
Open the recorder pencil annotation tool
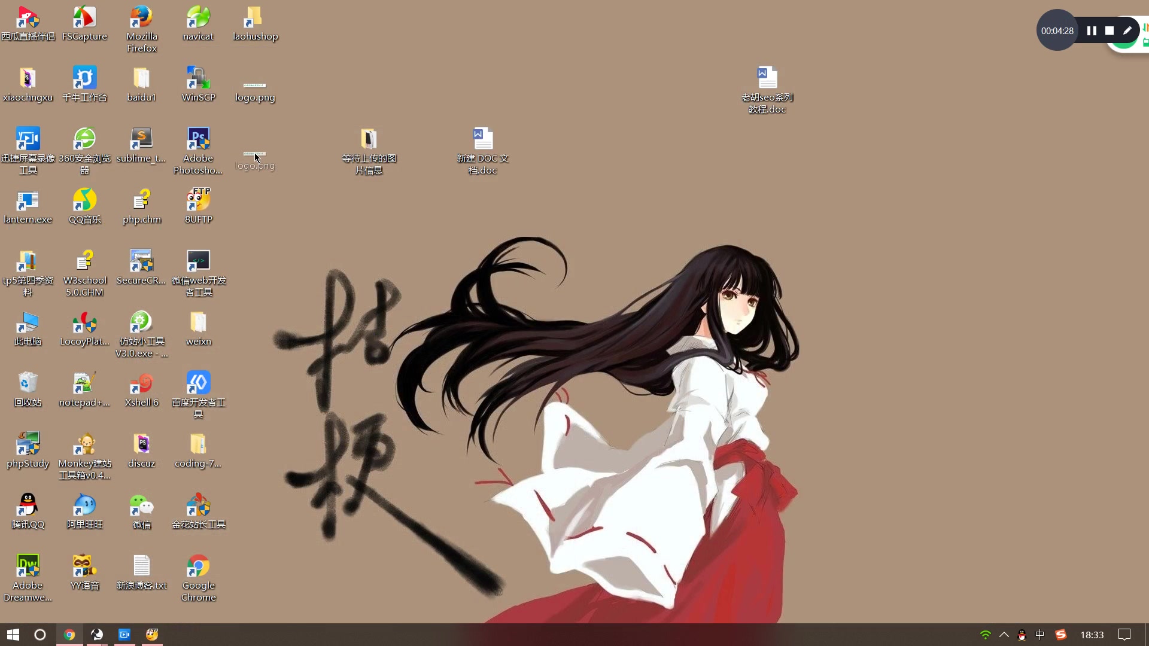point(1127,31)
